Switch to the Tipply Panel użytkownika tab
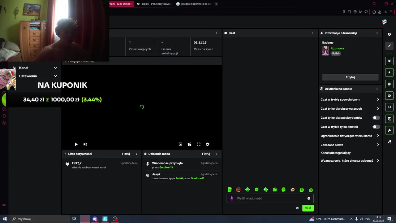Image resolution: width=396 pixels, height=223 pixels. 154,4
